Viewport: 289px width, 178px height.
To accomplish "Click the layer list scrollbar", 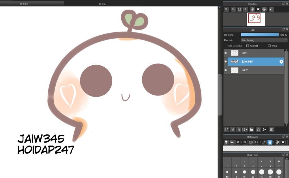I will click(286, 87).
